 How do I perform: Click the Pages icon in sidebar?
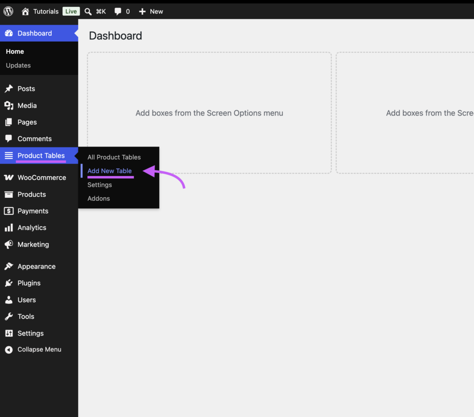tap(9, 122)
